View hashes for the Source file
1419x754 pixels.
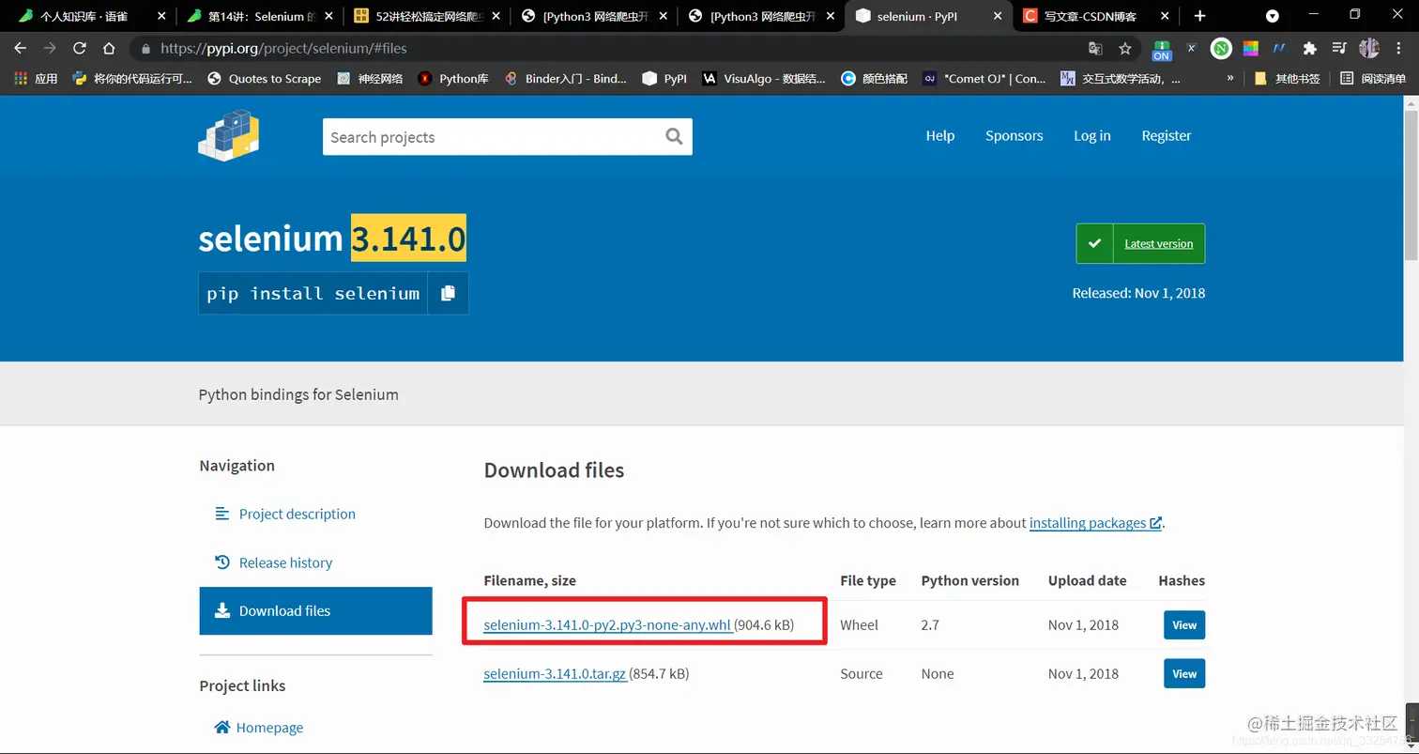pos(1184,673)
